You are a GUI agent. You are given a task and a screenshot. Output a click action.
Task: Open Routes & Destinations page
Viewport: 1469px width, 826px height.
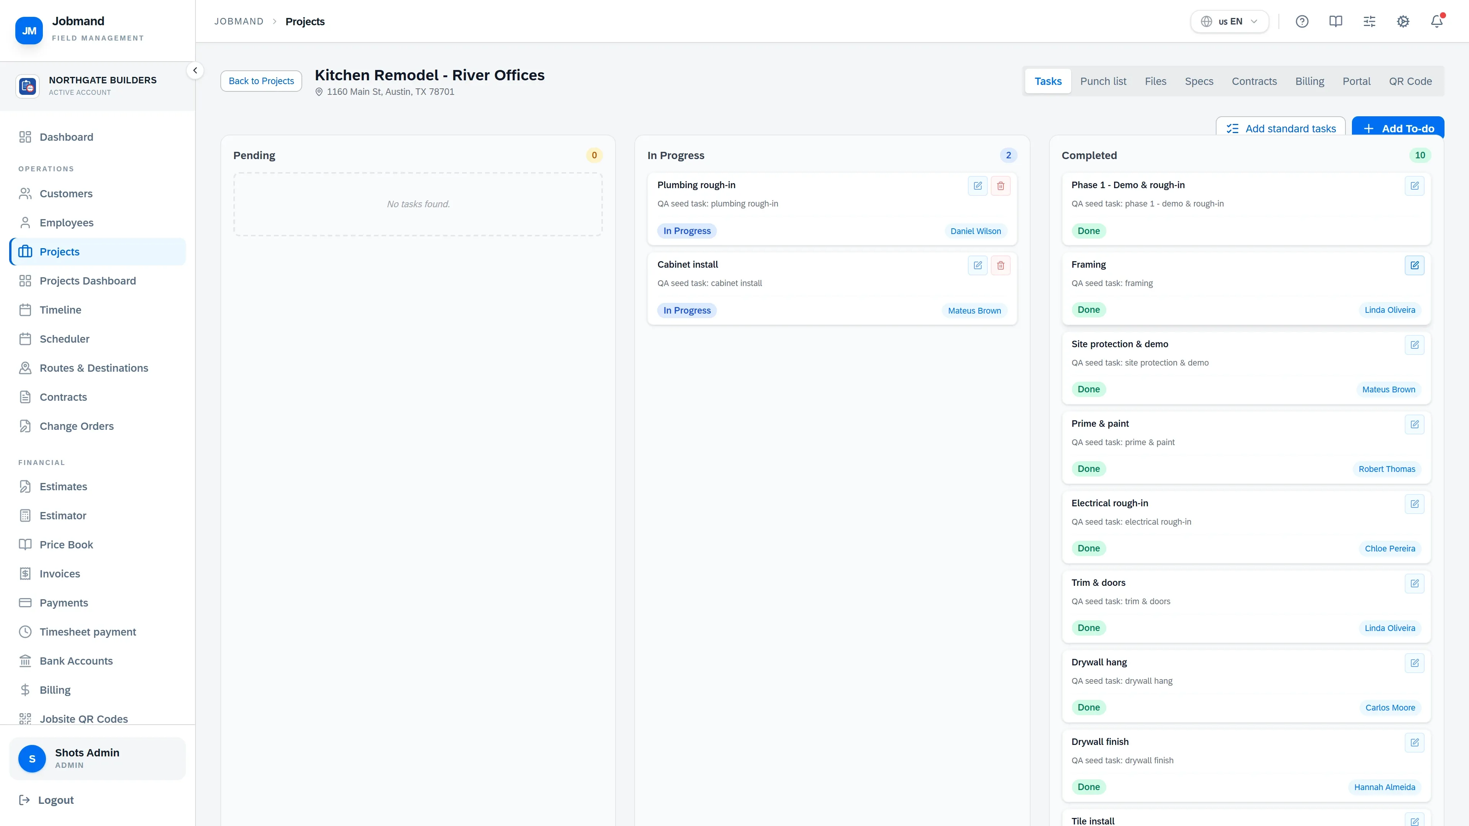tap(98, 368)
